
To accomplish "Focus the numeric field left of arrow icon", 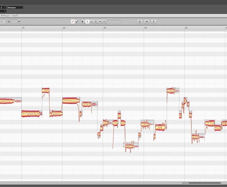I will click(x=12, y=22).
